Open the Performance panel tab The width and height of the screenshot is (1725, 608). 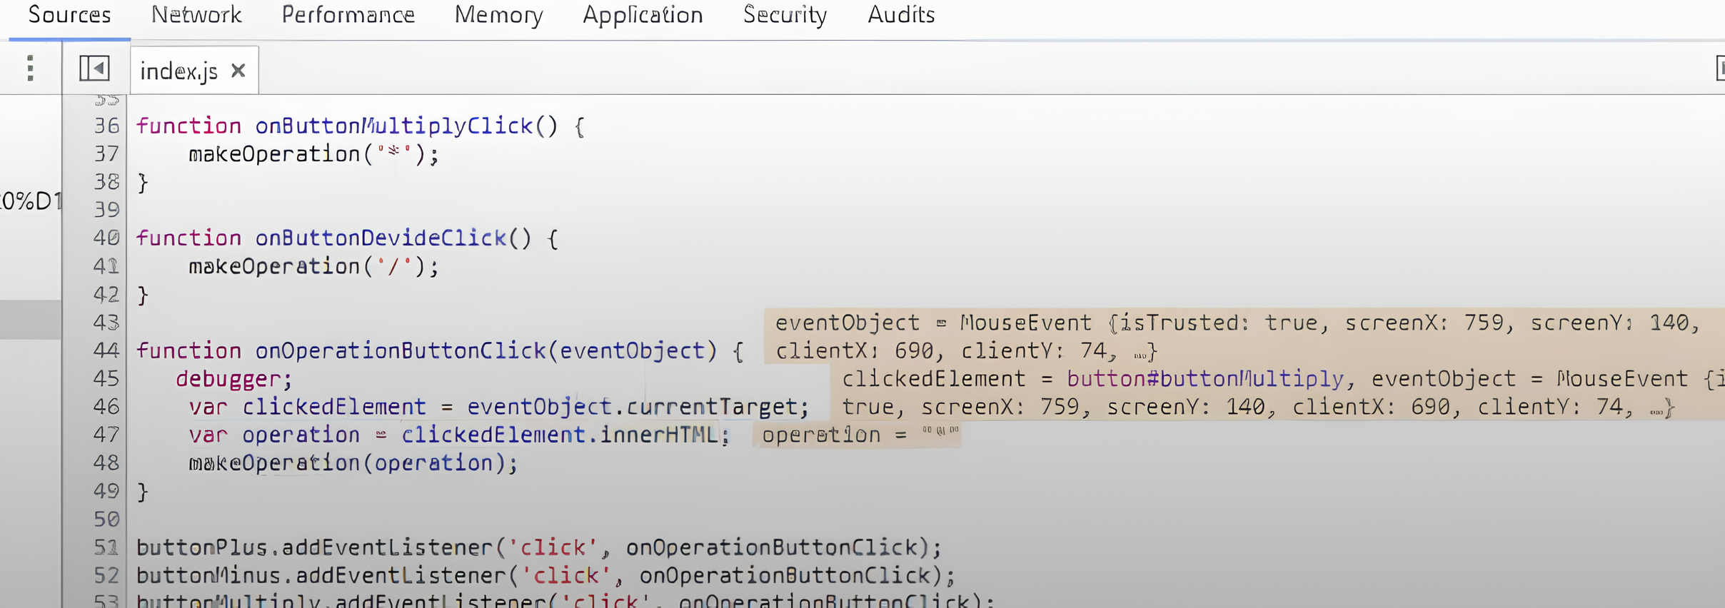(348, 15)
